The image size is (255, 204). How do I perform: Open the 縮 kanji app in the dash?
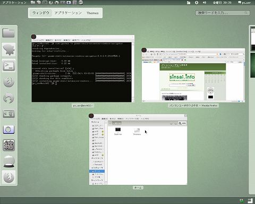tap(8, 146)
